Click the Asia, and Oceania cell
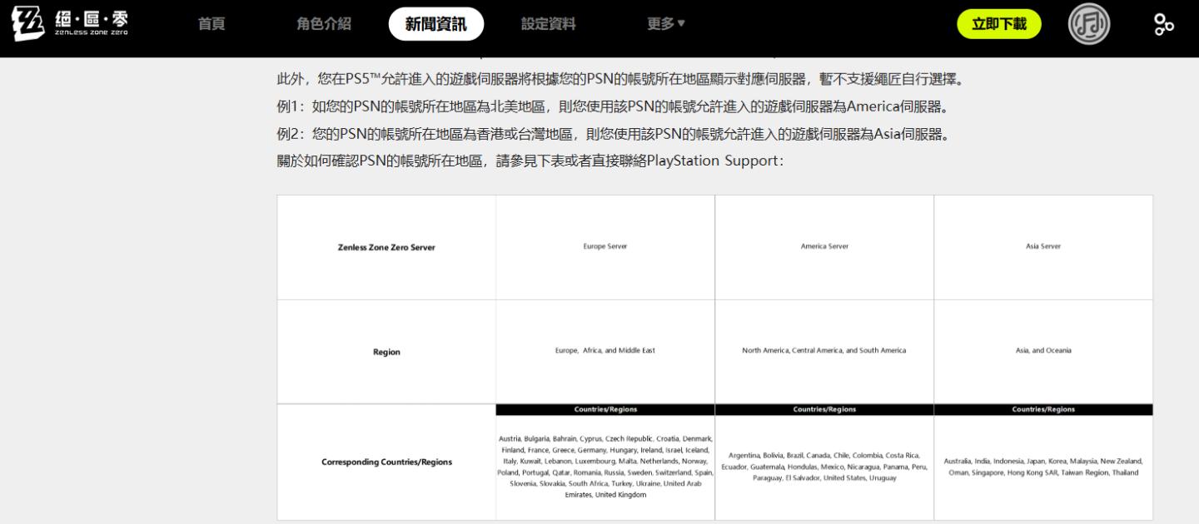The height and width of the screenshot is (524, 1199). click(1043, 351)
